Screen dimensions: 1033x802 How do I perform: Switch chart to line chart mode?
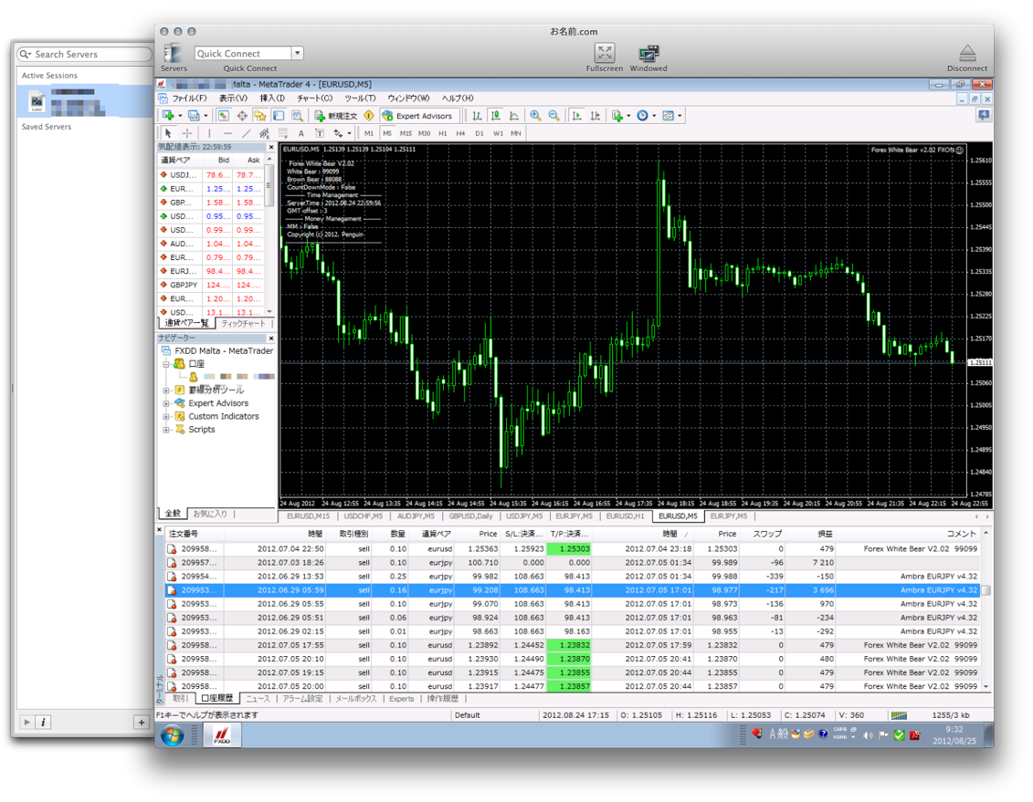[514, 116]
